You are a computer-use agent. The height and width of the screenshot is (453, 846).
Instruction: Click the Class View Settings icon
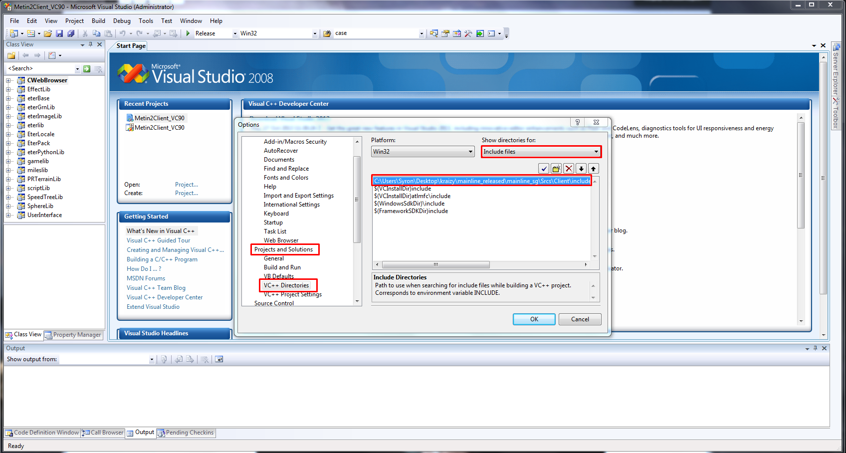(x=52, y=55)
